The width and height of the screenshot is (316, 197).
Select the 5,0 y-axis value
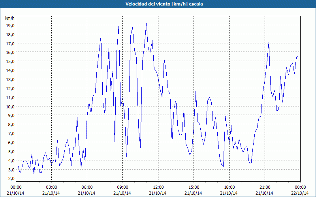pyautogui.click(x=12, y=152)
